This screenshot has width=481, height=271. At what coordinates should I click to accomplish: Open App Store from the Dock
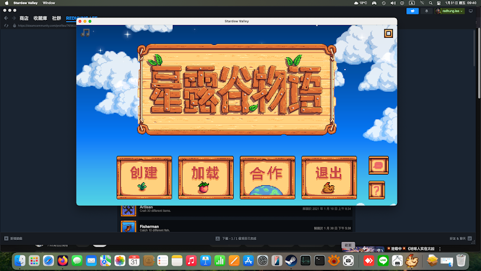coord(248,261)
